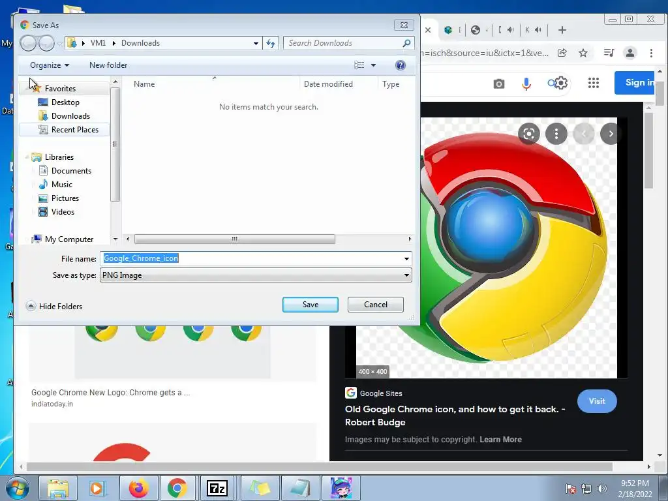Select Libraries in navigation pane
The image size is (668, 501).
coord(59,157)
